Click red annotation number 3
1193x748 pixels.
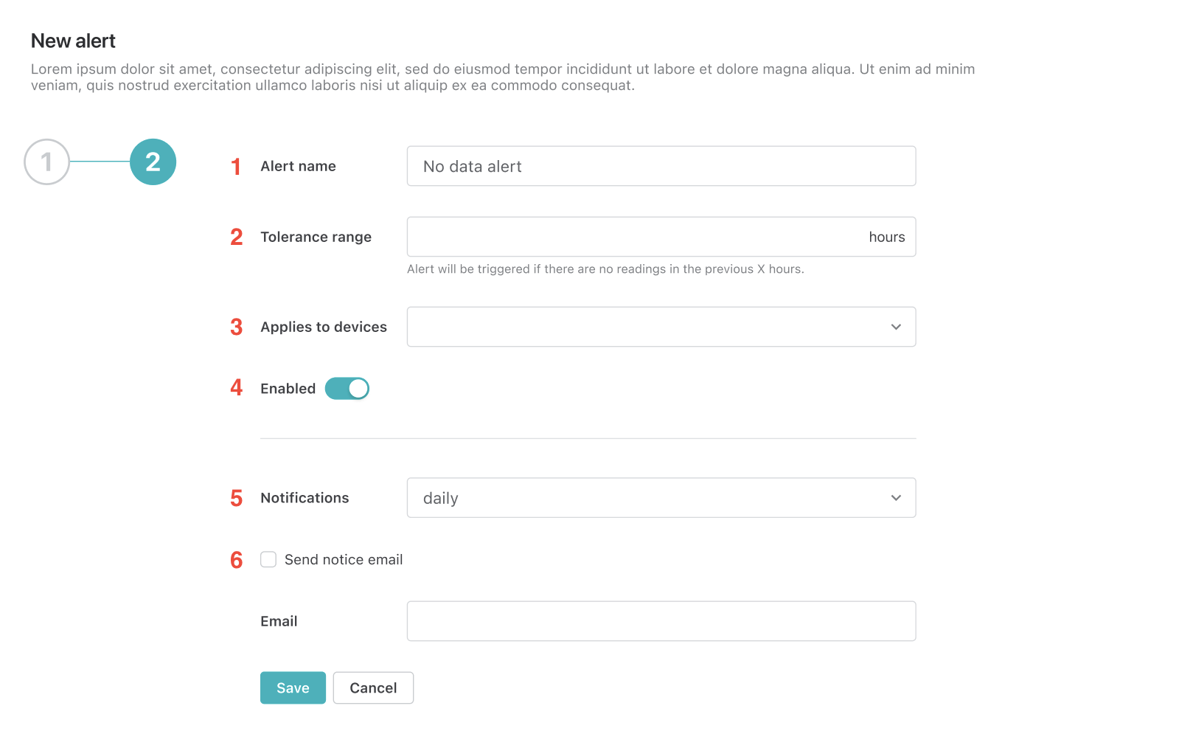point(236,327)
